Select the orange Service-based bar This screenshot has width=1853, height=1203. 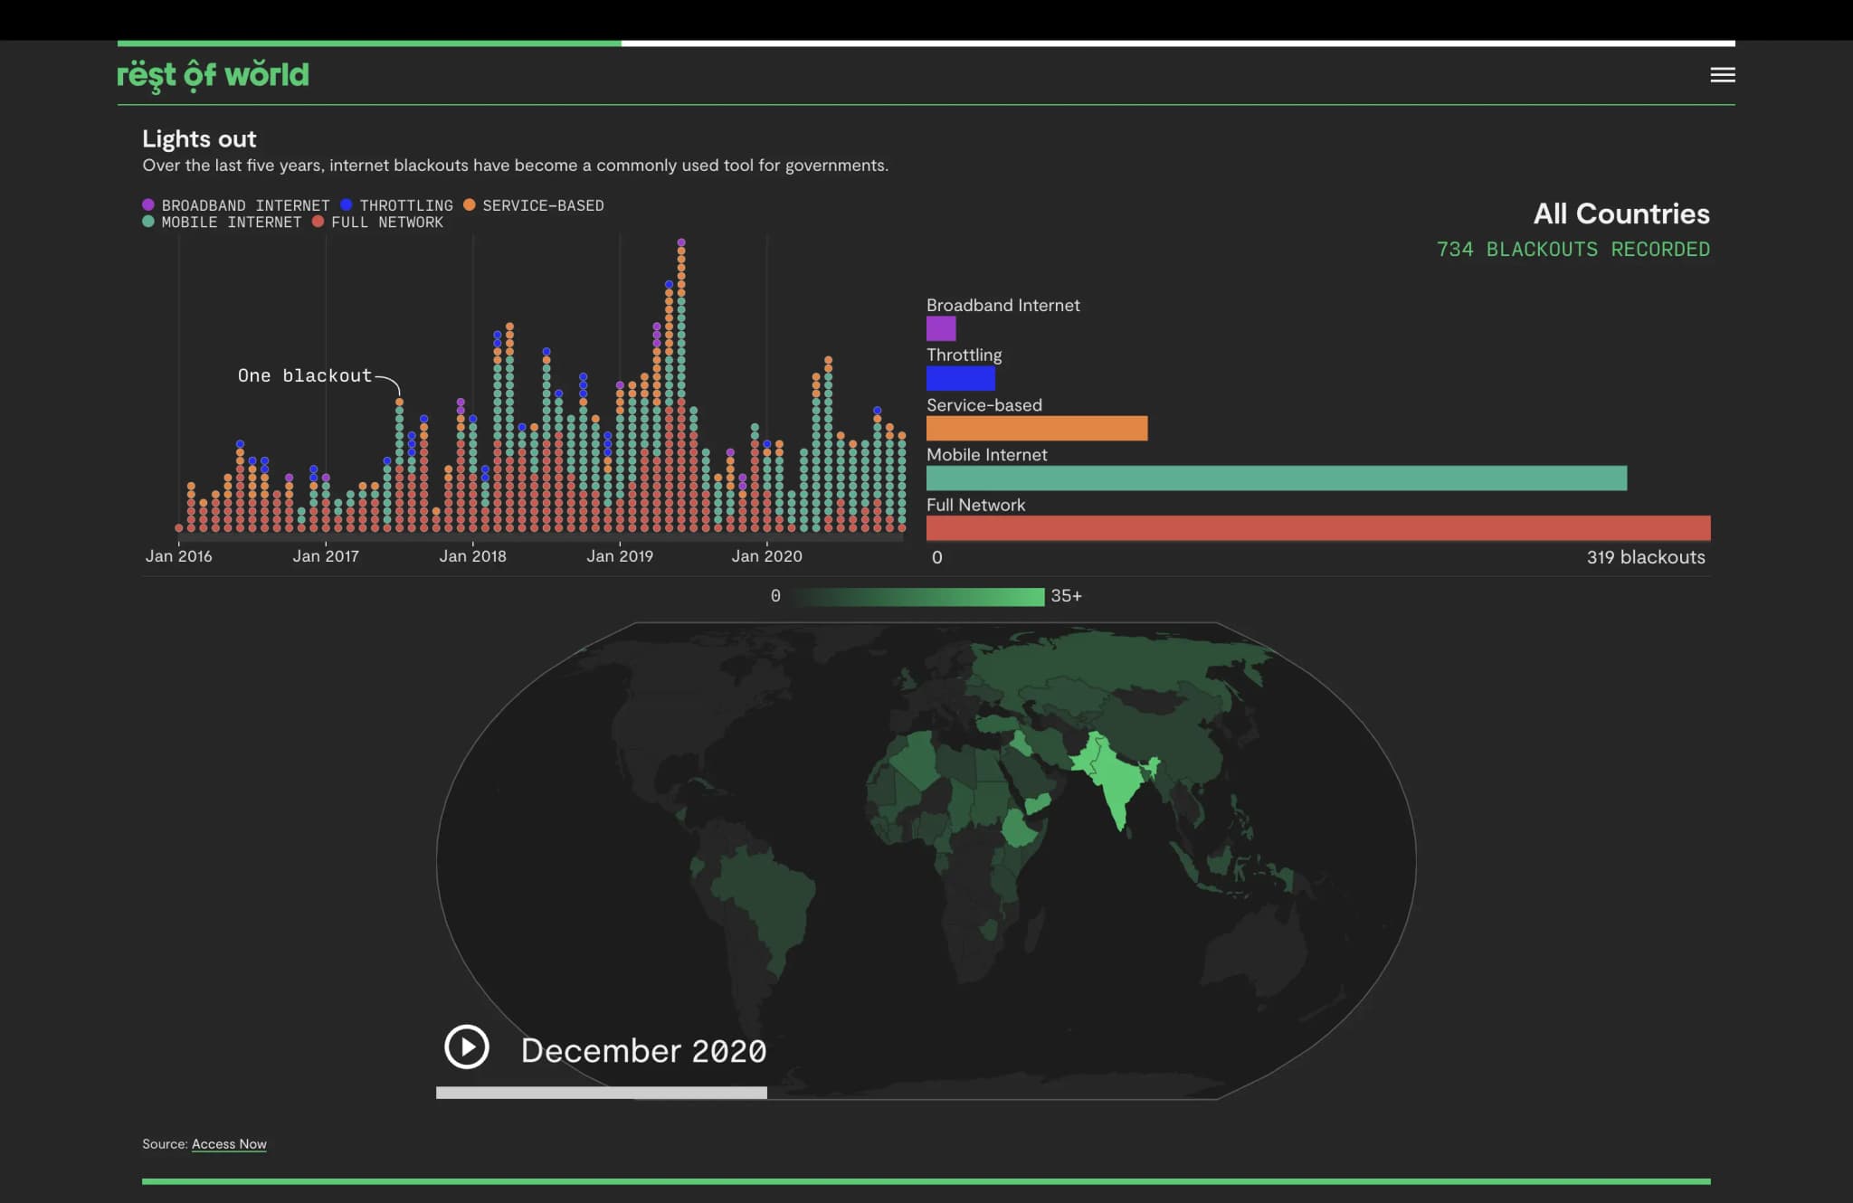click(1036, 428)
